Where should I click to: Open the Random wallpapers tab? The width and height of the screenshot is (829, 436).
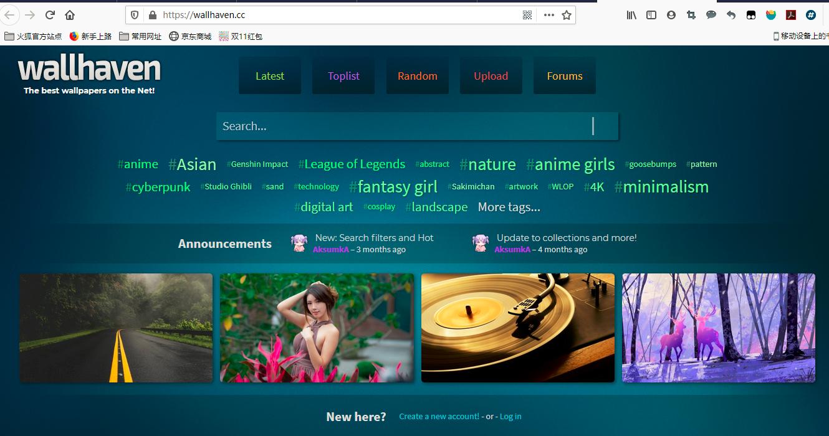[x=418, y=76]
